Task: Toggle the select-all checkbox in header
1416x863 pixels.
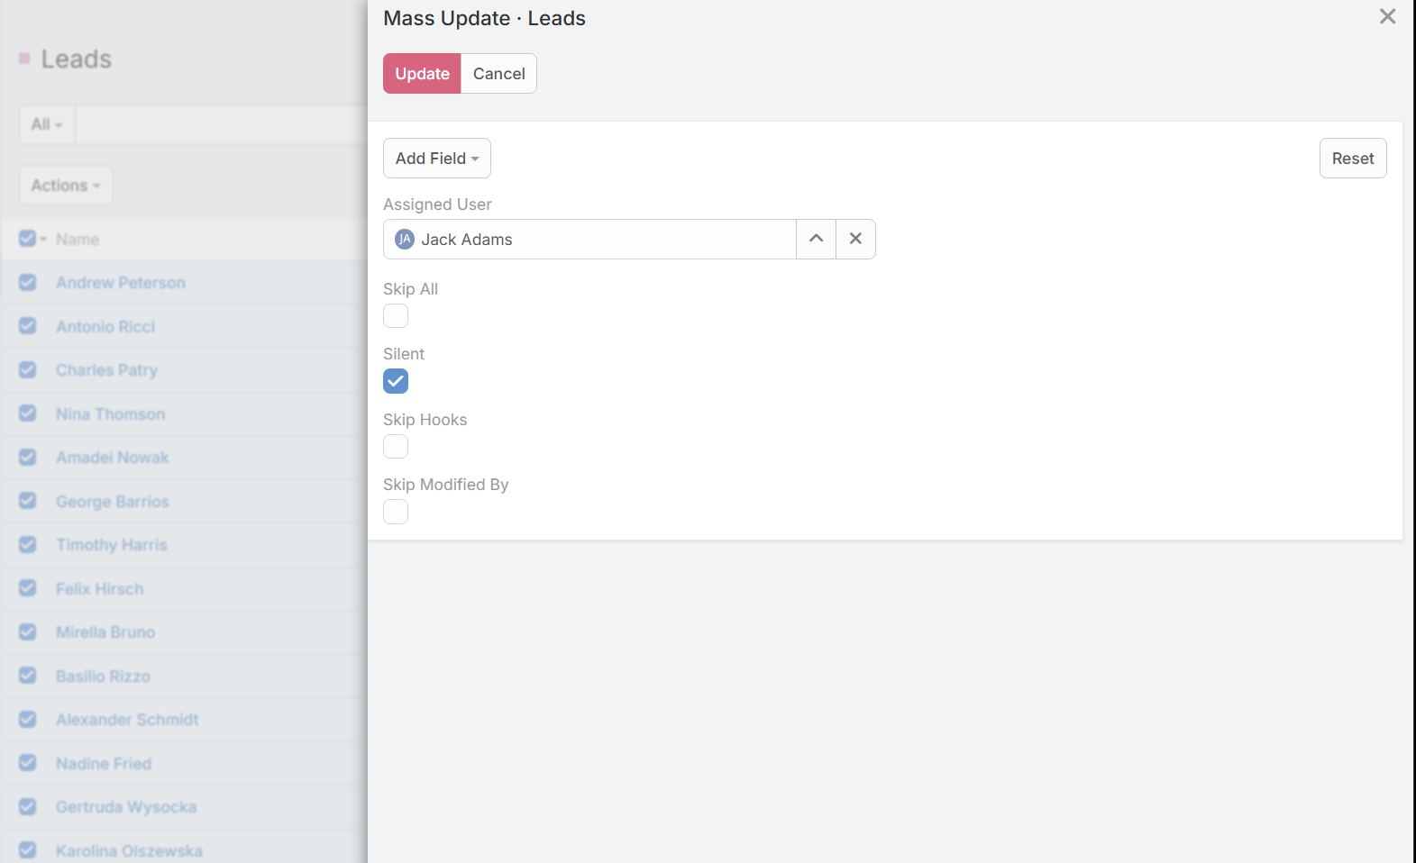Action: coord(27,239)
